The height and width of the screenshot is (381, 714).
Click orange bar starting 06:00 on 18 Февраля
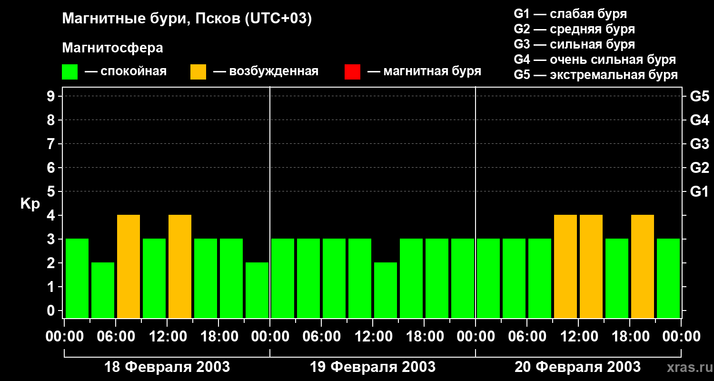(x=129, y=266)
